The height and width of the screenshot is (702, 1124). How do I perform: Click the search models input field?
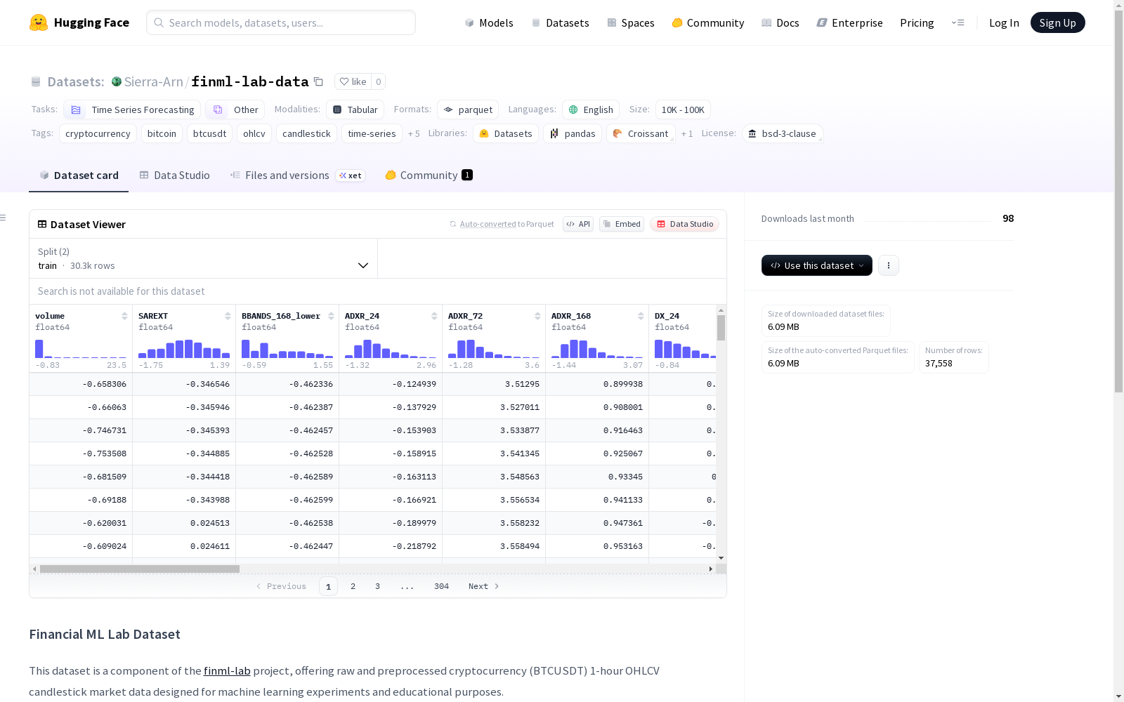(x=281, y=22)
